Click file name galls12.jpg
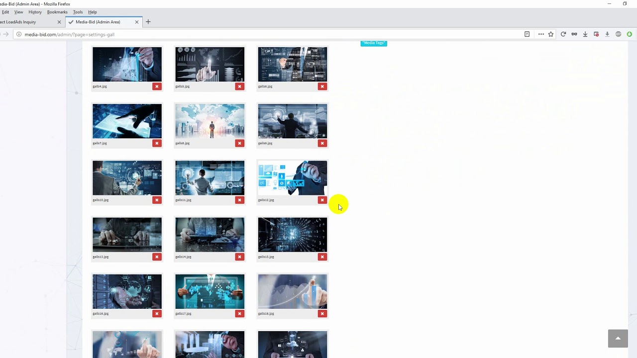 (x=266, y=200)
